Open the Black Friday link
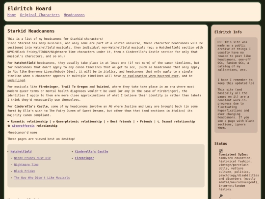 point(25,171)
